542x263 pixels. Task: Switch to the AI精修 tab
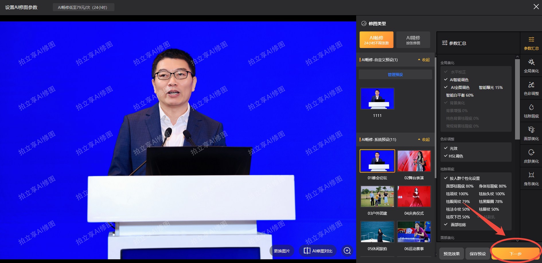pyautogui.click(x=413, y=40)
